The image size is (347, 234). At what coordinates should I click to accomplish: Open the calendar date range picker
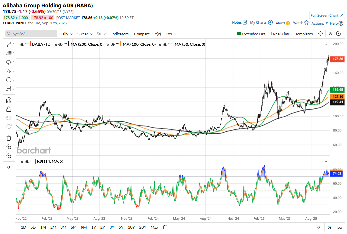point(165,227)
